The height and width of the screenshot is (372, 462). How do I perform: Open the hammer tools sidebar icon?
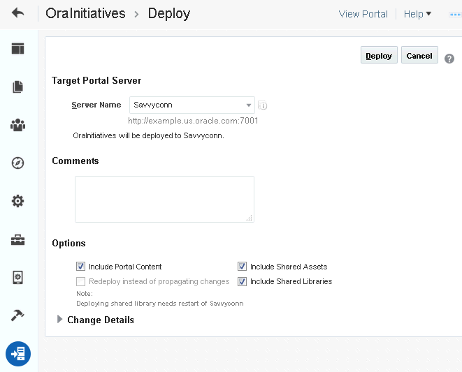(x=17, y=315)
